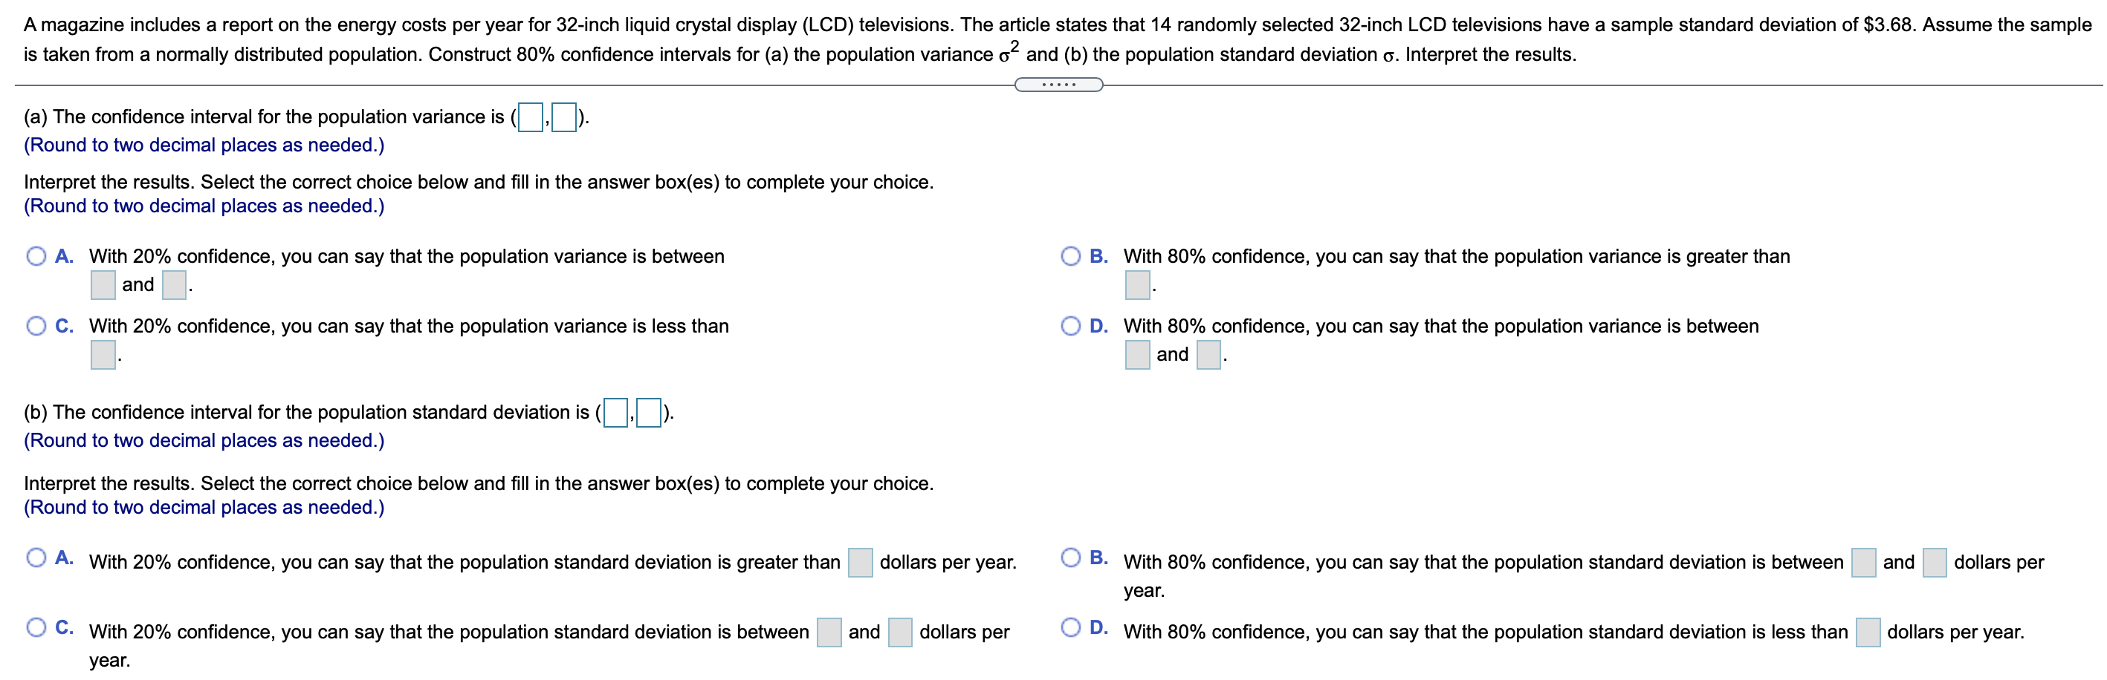Image resolution: width=2107 pixels, height=680 pixels.
Task: Choose option D standard deviation less than
Action: tap(1070, 628)
